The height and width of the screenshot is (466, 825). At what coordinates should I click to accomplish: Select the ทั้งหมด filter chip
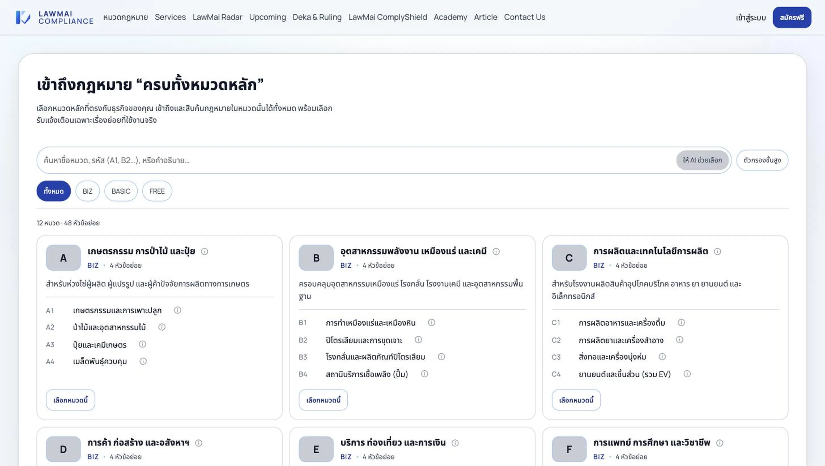pyautogui.click(x=54, y=191)
